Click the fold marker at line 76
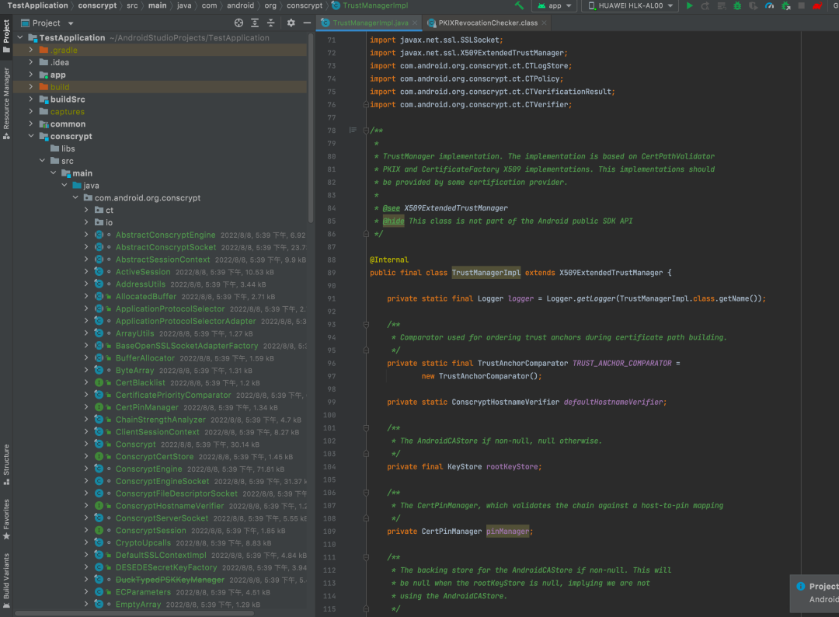 click(x=366, y=104)
